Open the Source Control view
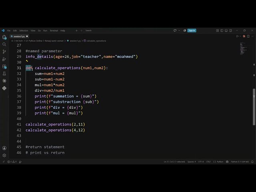The width and height of the screenshot is (256, 192). [4, 52]
